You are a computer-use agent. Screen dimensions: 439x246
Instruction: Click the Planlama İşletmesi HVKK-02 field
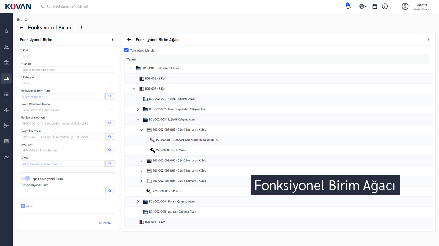tap(62, 123)
